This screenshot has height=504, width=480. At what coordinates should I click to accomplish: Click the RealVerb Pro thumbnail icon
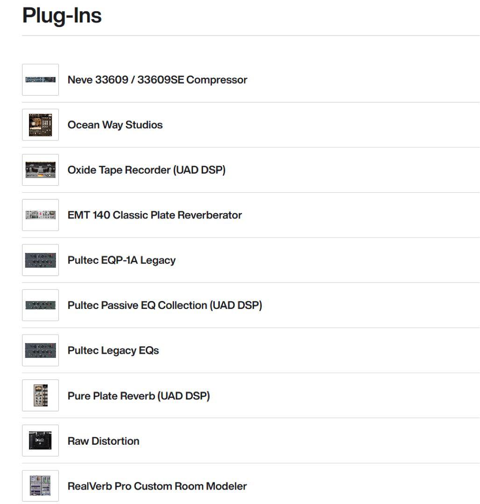click(40, 486)
